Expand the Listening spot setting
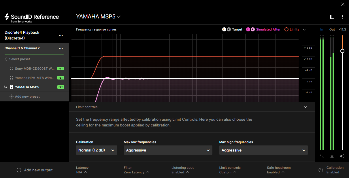 click(182, 170)
